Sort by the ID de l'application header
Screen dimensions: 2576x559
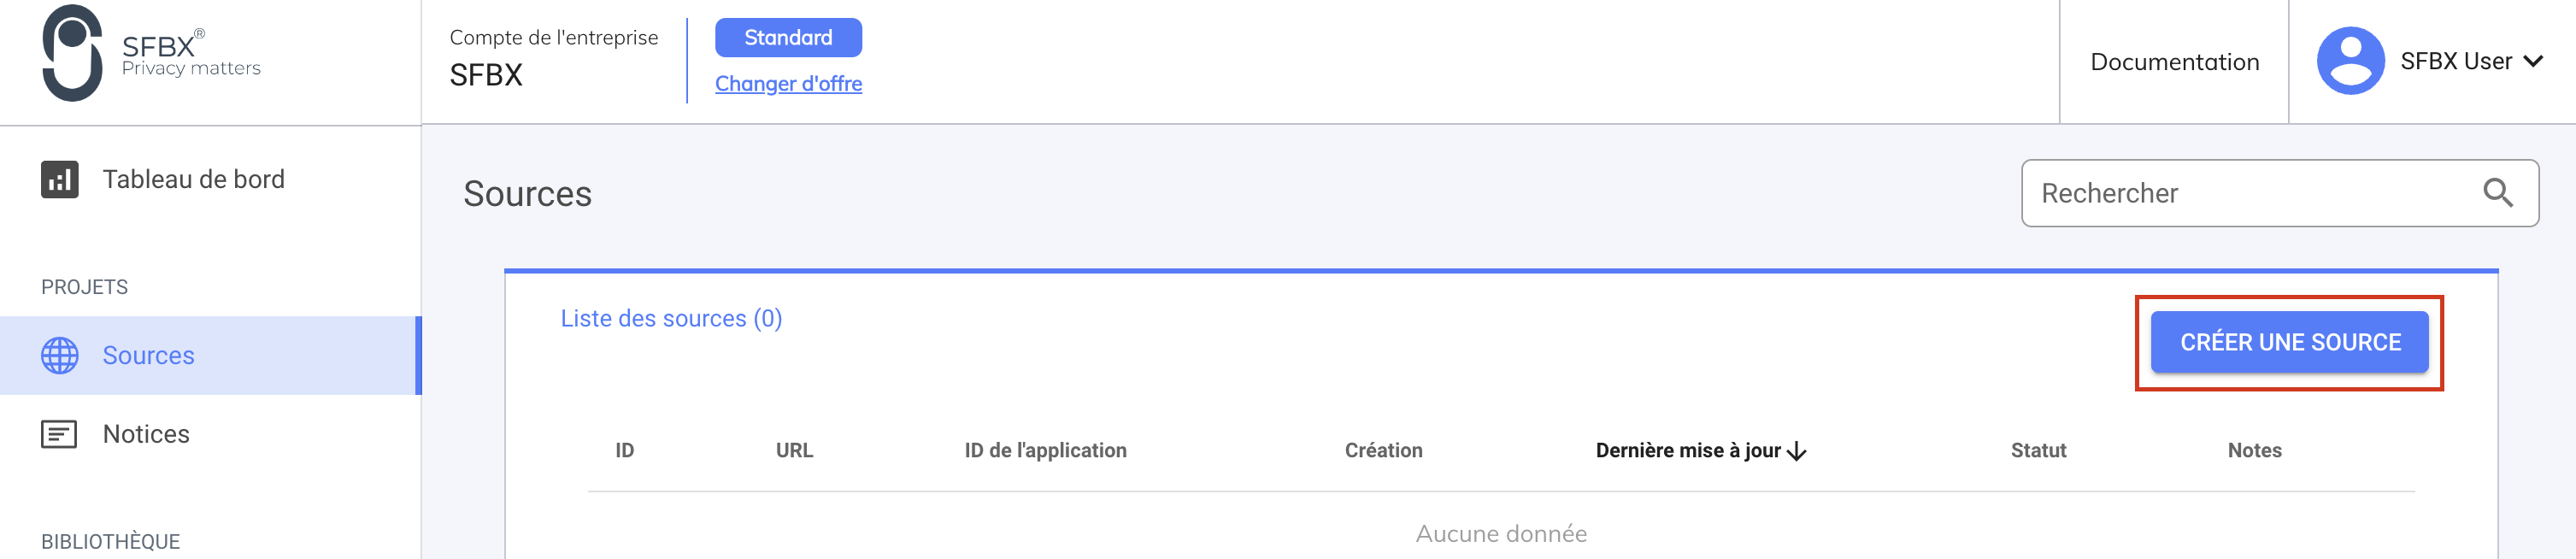coord(1045,451)
